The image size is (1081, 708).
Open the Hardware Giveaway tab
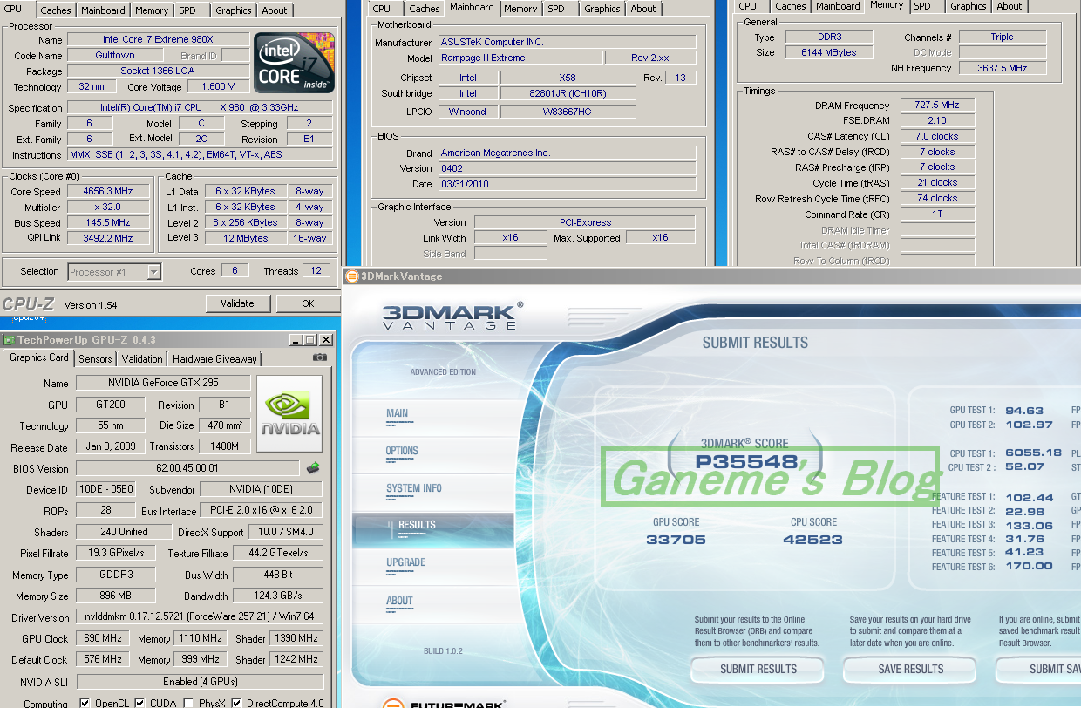click(x=214, y=358)
